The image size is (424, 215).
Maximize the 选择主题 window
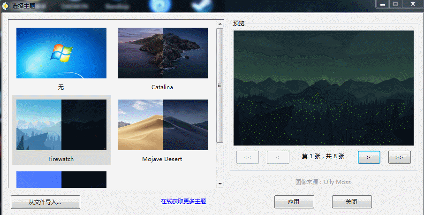(x=395, y=4)
